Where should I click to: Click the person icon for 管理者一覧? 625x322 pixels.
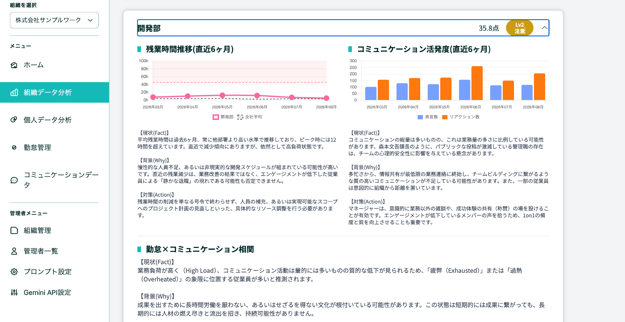click(14, 251)
